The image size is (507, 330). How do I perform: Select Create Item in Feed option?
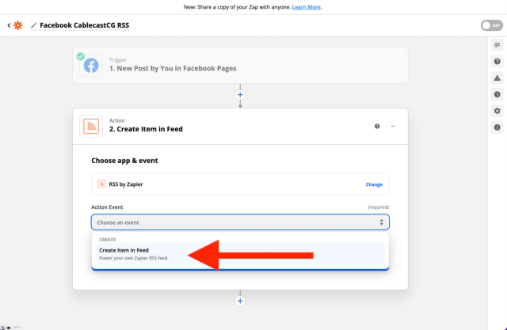[240, 254]
